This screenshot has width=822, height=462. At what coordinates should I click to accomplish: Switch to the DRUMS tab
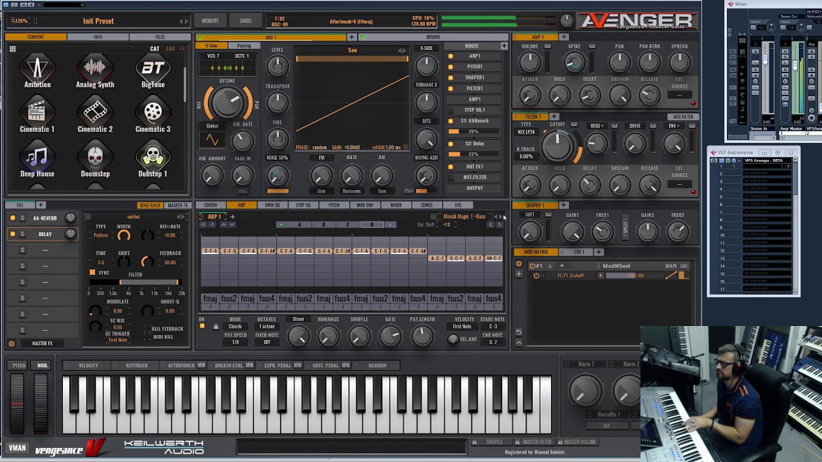433,37
